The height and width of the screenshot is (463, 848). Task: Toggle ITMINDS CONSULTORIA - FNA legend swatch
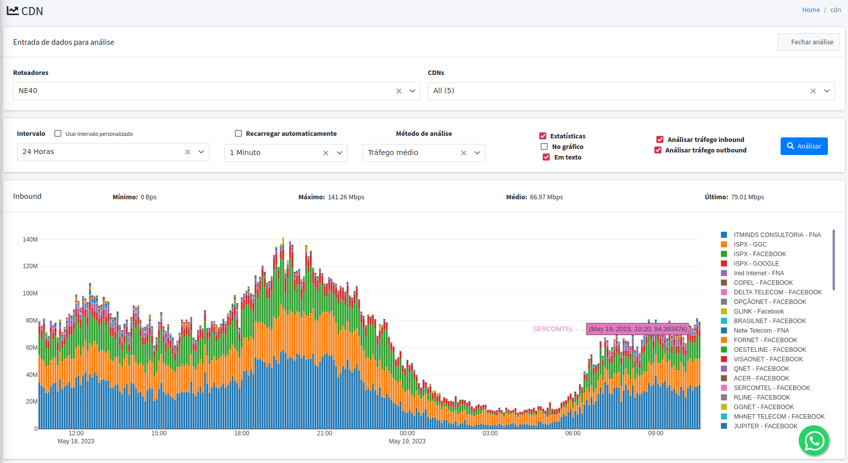pos(724,235)
